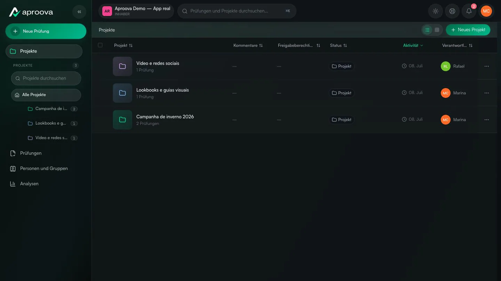Click the Projekte durchsuchen search field

46,78
